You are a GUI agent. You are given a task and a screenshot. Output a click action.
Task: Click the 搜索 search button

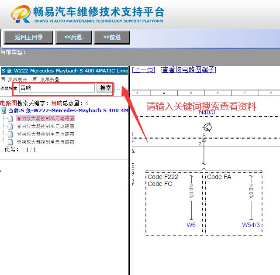click(x=106, y=88)
